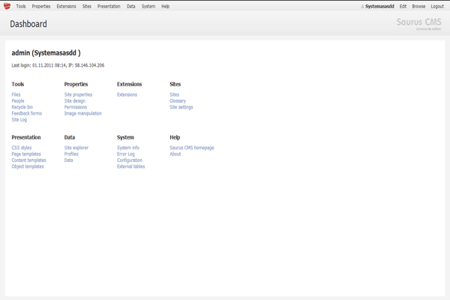450x300 pixels.
Task: Open the Profiles link under Data
Action: 71,154
